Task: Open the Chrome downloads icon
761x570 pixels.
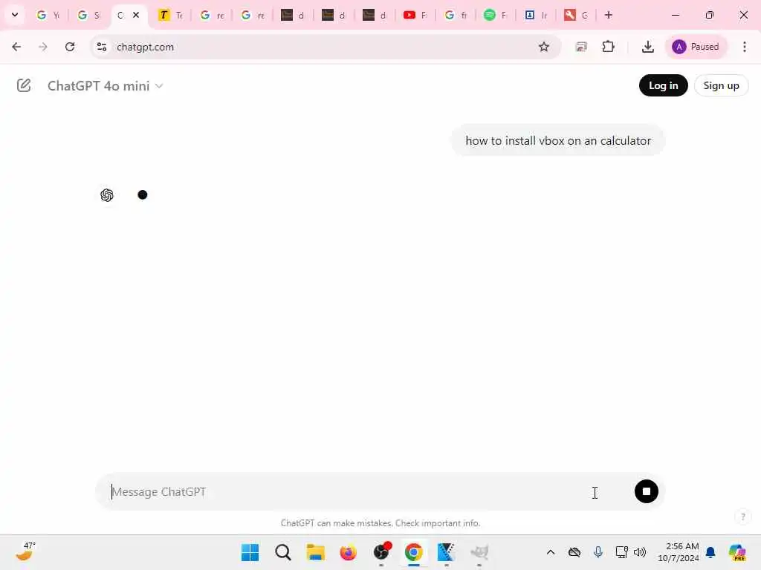Action: [647, 47]
